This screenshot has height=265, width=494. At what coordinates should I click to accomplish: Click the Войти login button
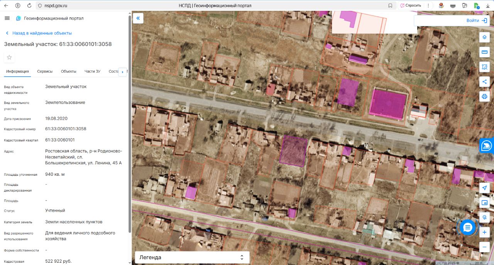pyautogui.click(x=477, y=20)
